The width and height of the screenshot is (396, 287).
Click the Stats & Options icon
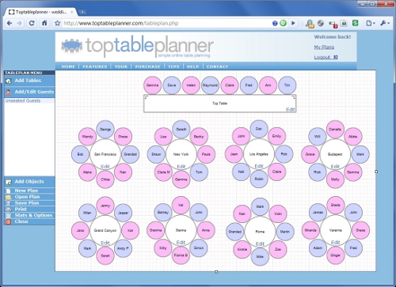9,216
